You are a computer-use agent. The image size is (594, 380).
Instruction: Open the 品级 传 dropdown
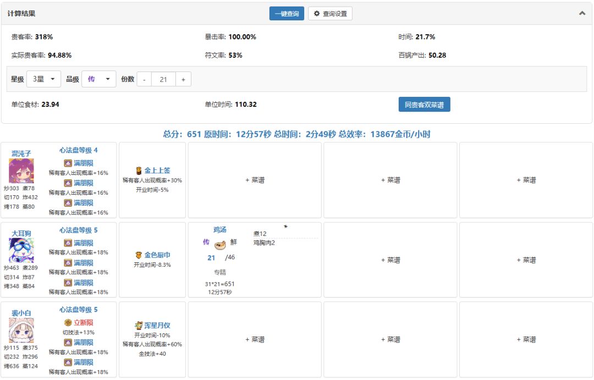pyautogui.click(x=98, y=79)
